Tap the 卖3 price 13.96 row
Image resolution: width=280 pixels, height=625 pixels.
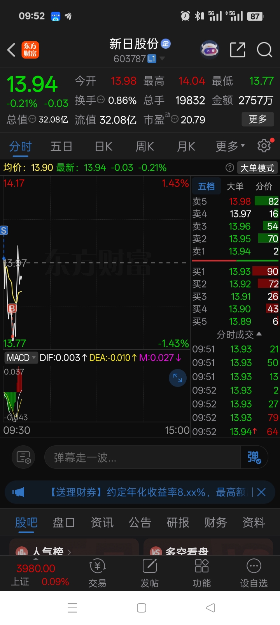[236, 226]
